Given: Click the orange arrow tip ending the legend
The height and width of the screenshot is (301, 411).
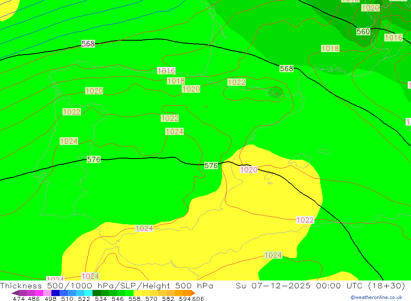Looking at the screenshot, I should (194, 293).
